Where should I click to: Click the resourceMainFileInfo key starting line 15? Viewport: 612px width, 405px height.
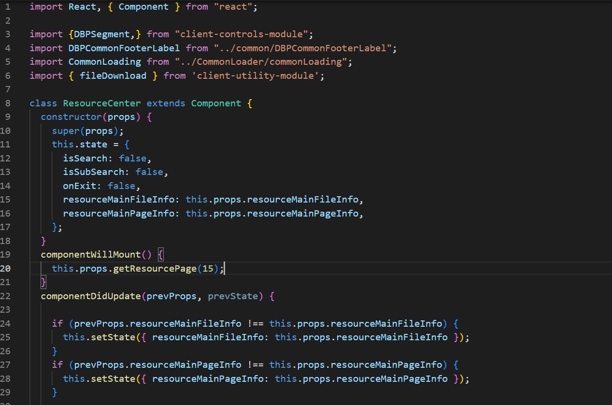119,200
